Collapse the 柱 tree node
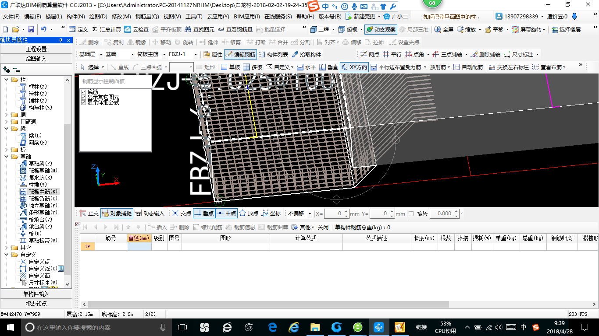Screen dimensions: 599x336 click(7, 80)
